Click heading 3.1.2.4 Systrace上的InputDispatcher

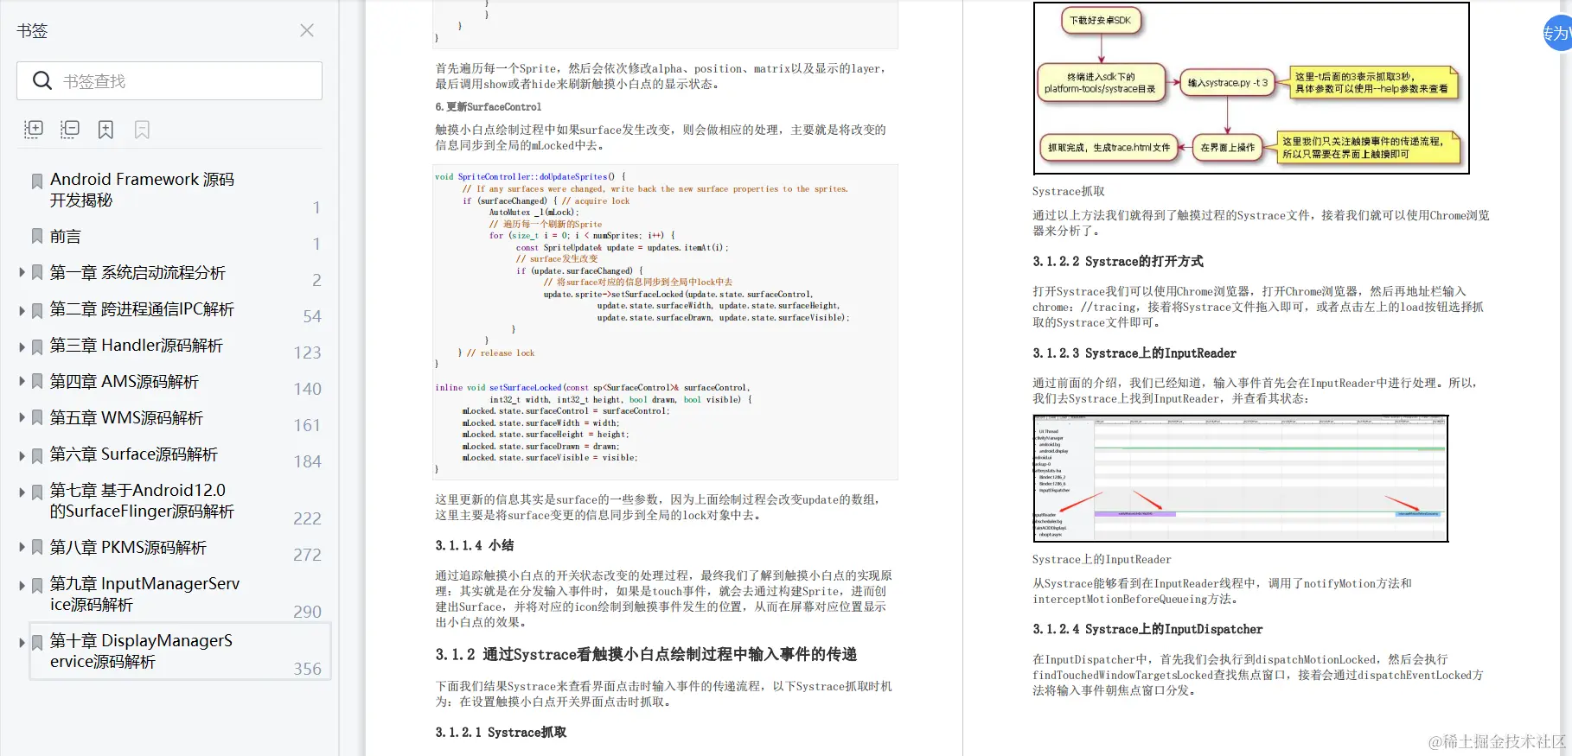[1147, 629]
